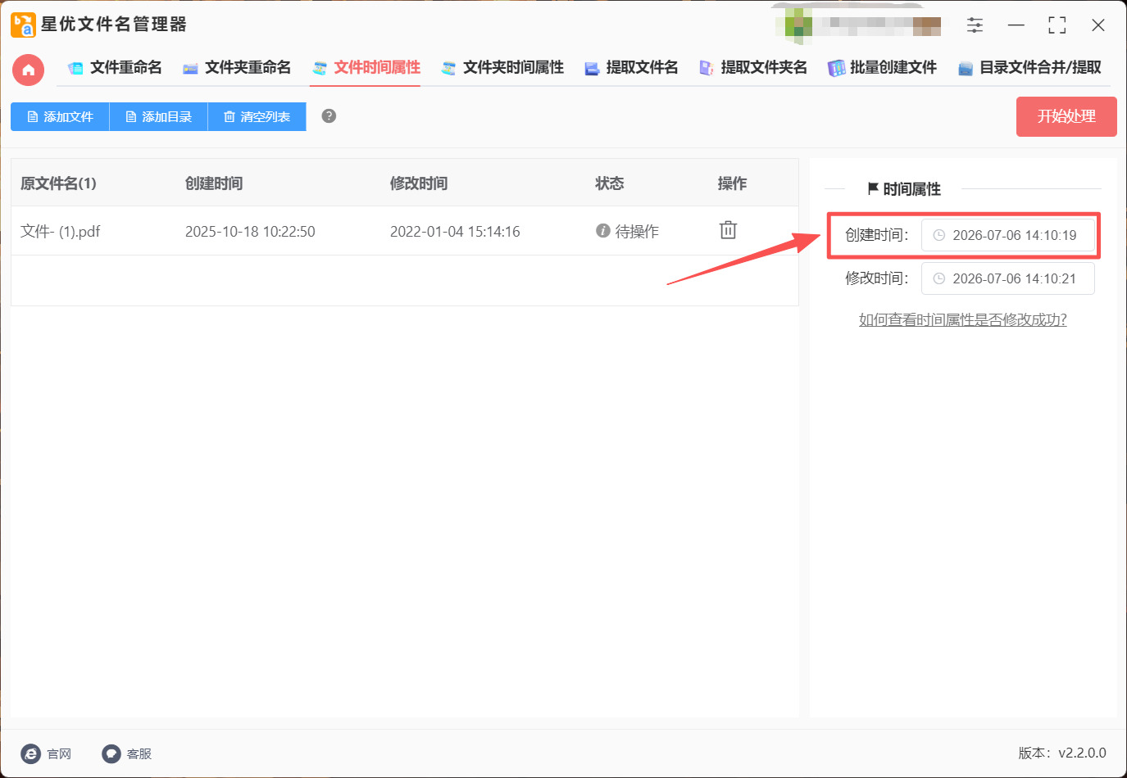Click the 添加目录 button

pos(158,117)
